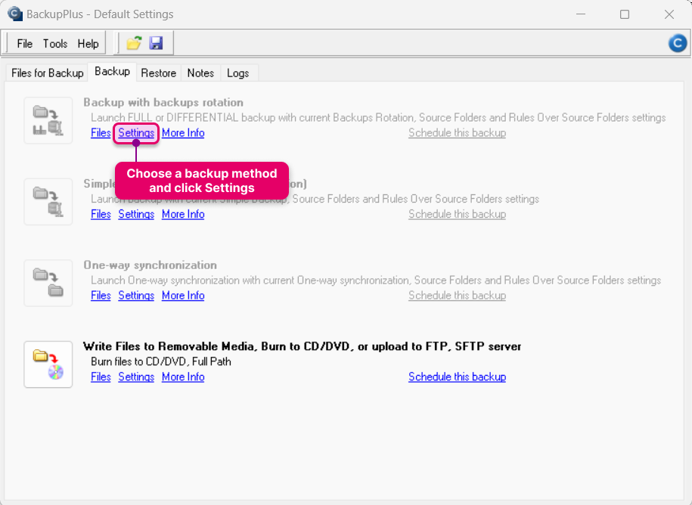Click the 'Write Files to Removable Media' heading
The width and height of the screenshot is (692, 505).
tap(303, 346)
